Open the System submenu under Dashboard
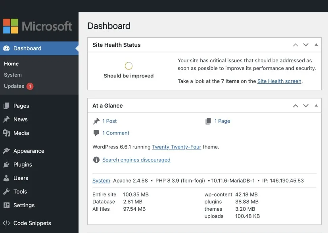 click(x=13, y=75)
